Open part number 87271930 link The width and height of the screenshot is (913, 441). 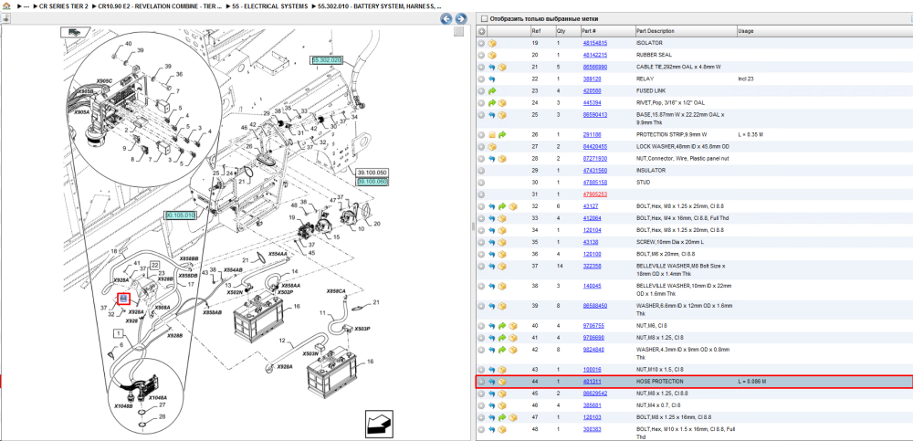(x=595, y=159)
